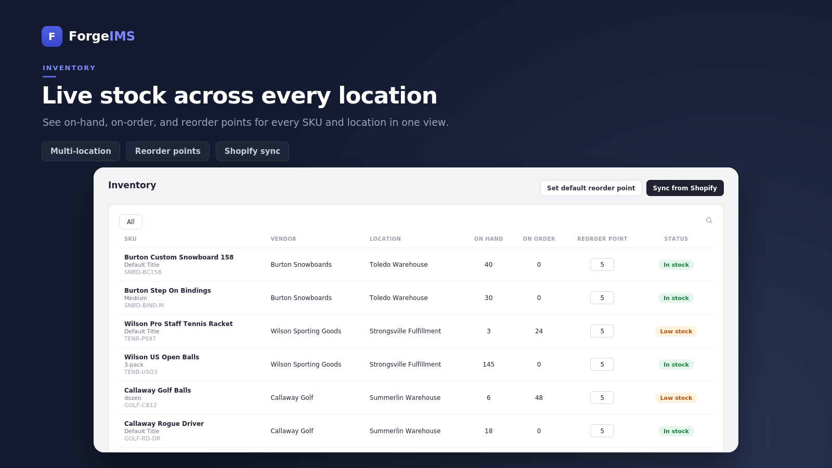Edit reorder point for Callaway Golf Balls
This screenshot has width=832, height=468.
[x=602, y=398]
